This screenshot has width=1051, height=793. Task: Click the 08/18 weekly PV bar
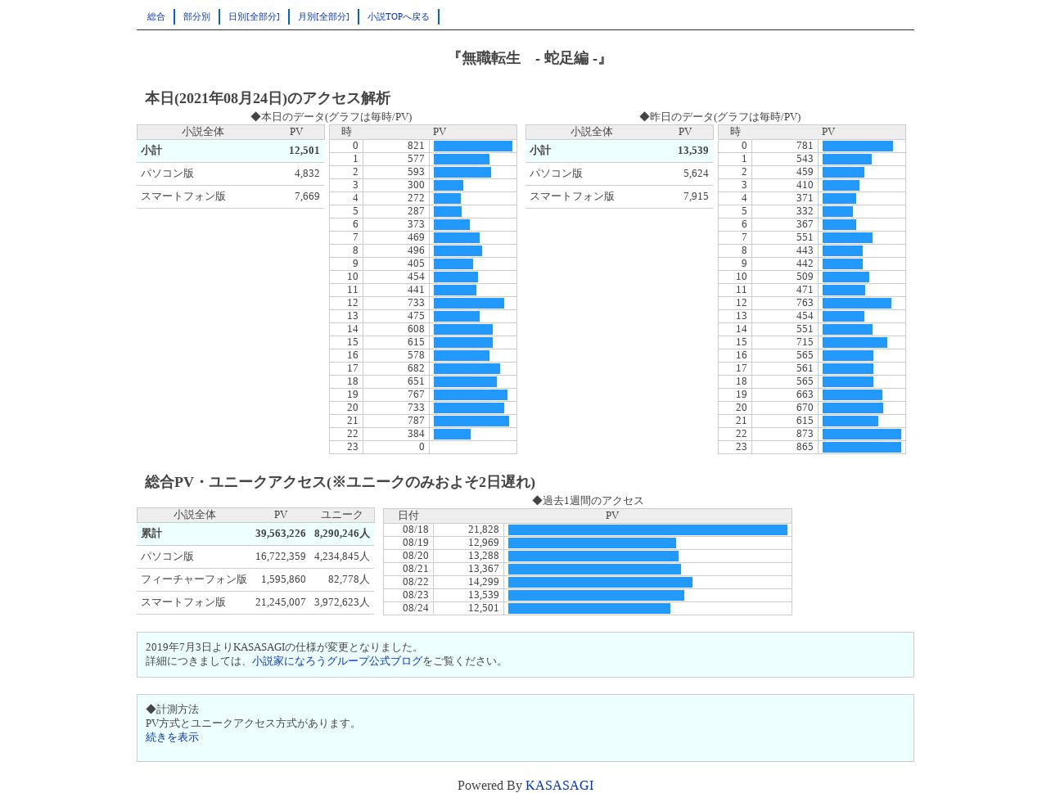pyautogui.click(x=647, y=530)
